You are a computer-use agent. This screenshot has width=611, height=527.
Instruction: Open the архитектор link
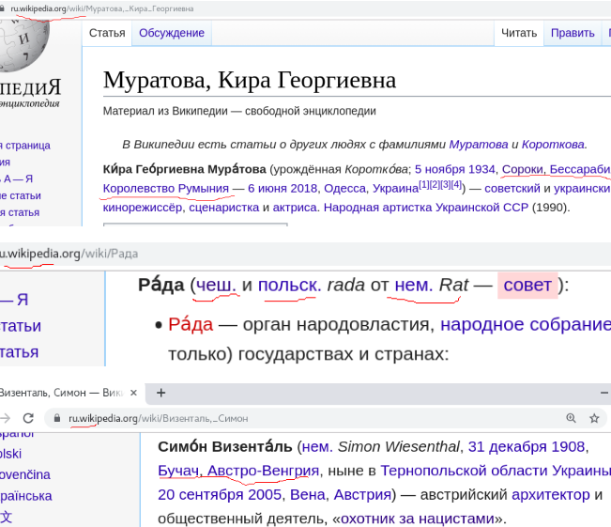click(x=551, y=495)
